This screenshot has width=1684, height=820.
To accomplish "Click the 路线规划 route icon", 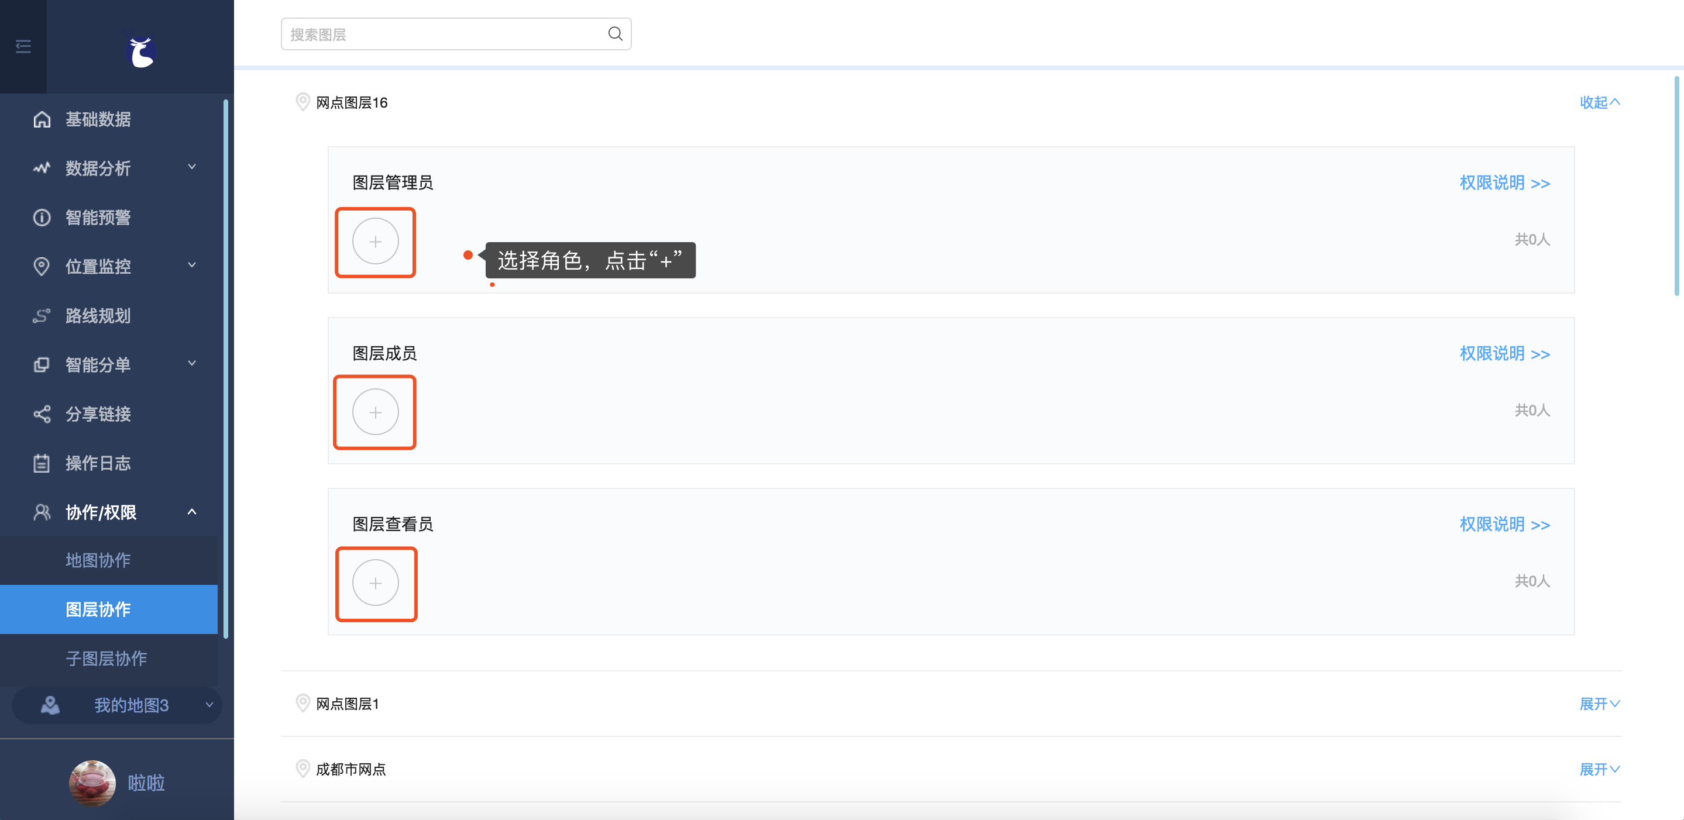I will (x=42, y=316).
